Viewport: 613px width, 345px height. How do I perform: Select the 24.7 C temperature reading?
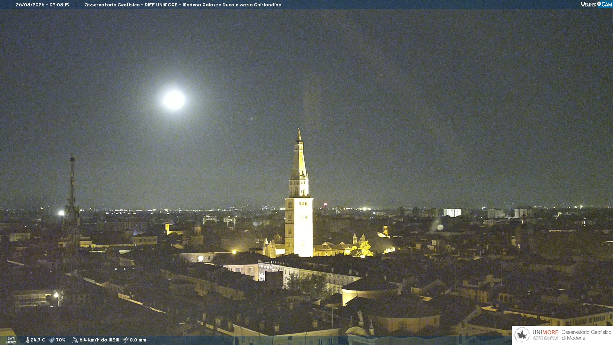(38, 340)
